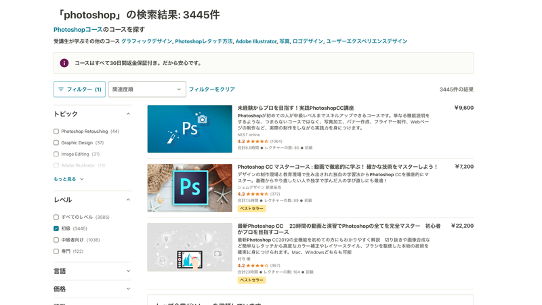Collapse the レベル section chevron
The height and width of the screenshot is (305, 542).
coord(128,200)
